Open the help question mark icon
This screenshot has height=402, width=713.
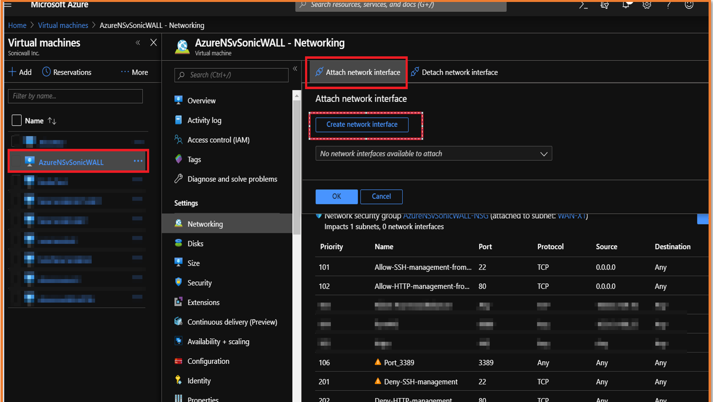(x=669, y=5)
